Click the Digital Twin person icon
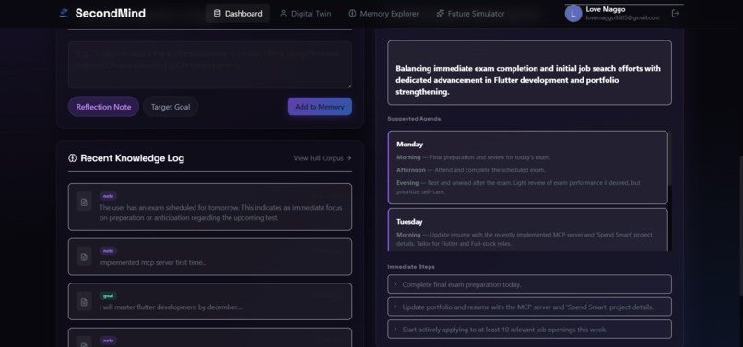 283,13
